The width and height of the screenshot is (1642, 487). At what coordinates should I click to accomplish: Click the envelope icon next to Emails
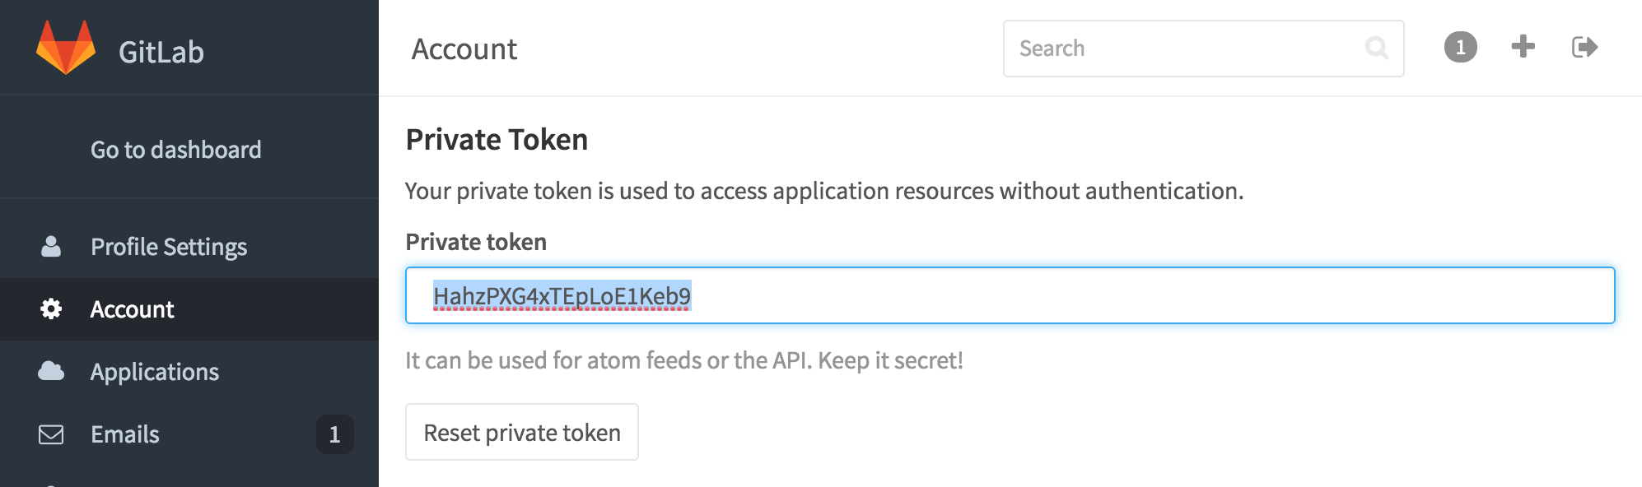coord(52,434)
